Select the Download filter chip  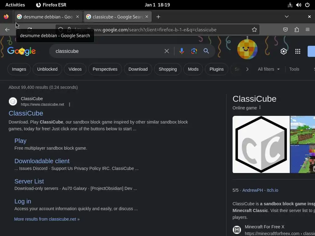138,69
